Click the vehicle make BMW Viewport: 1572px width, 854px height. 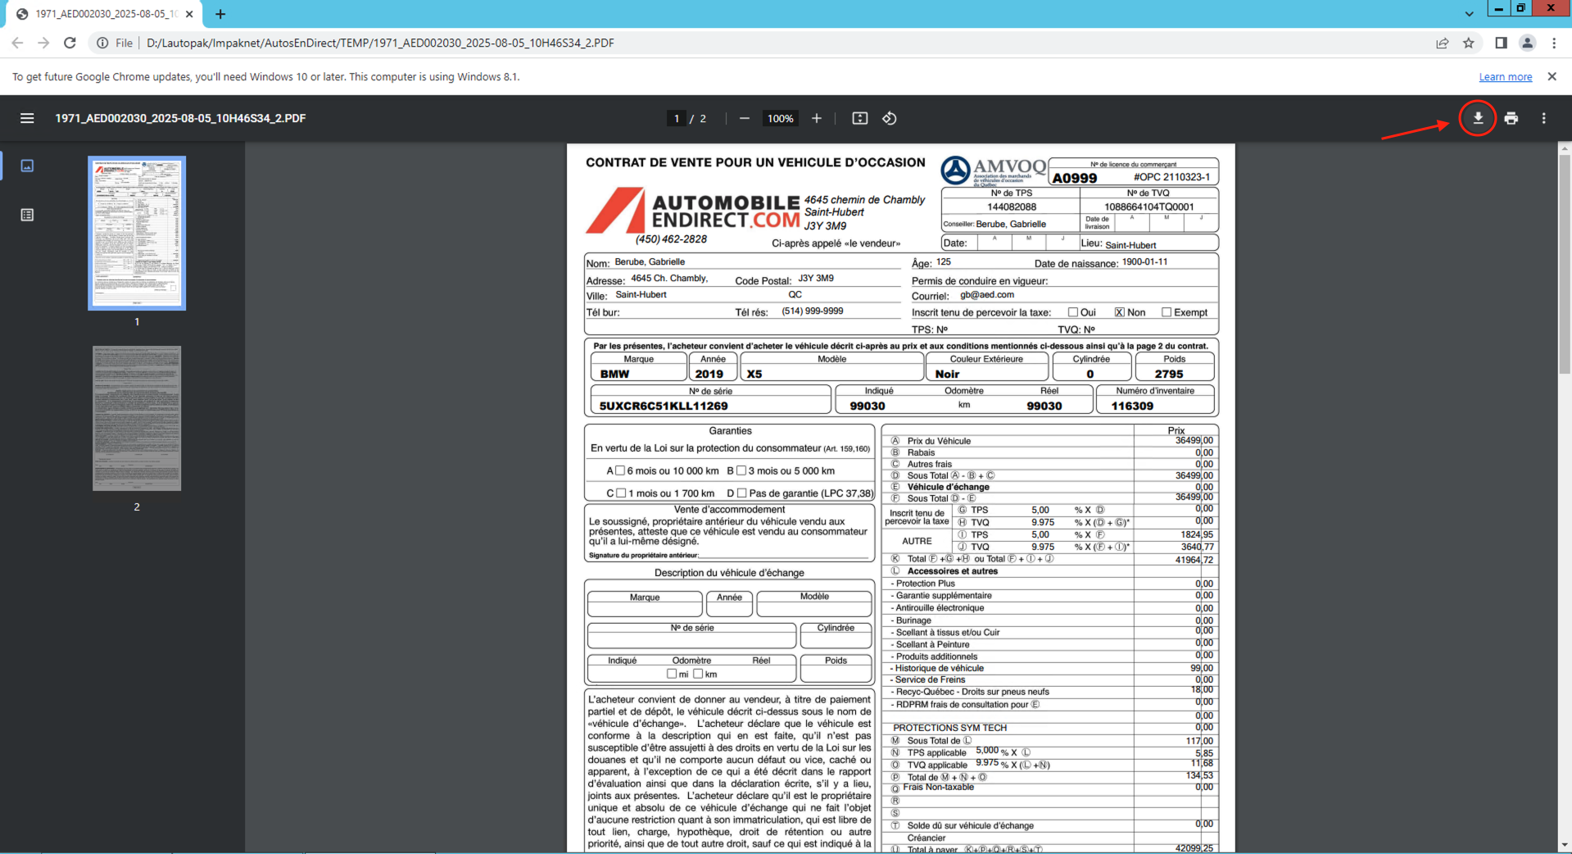click(615, 374)
